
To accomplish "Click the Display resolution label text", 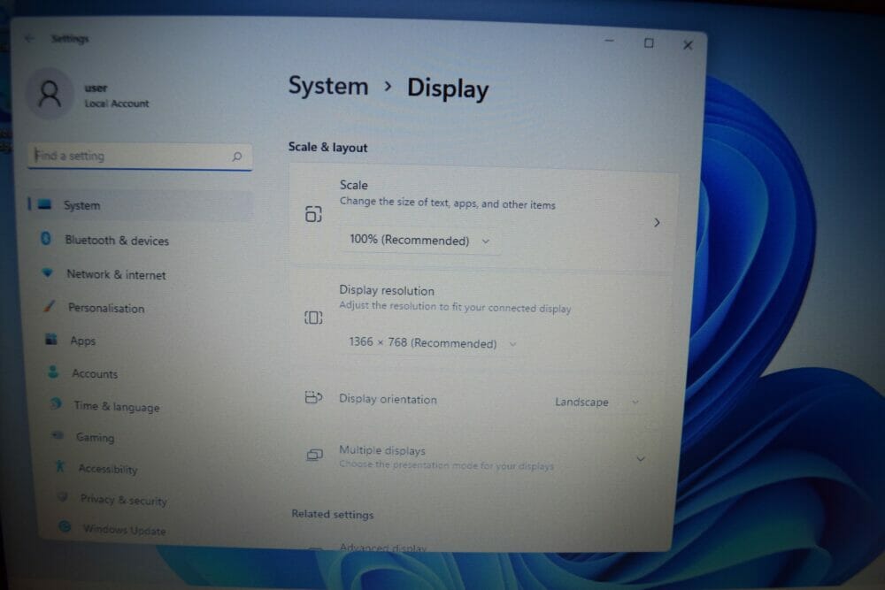I will pyautogui.click(x=387, y=290).
